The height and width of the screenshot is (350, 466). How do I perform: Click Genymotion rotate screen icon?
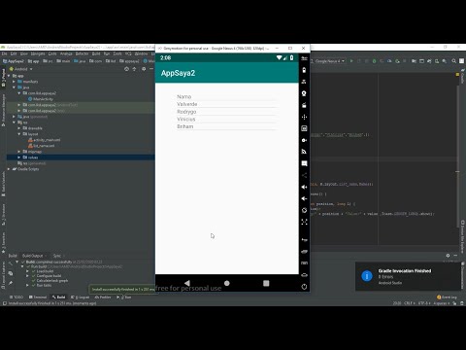tap(304, 210)
